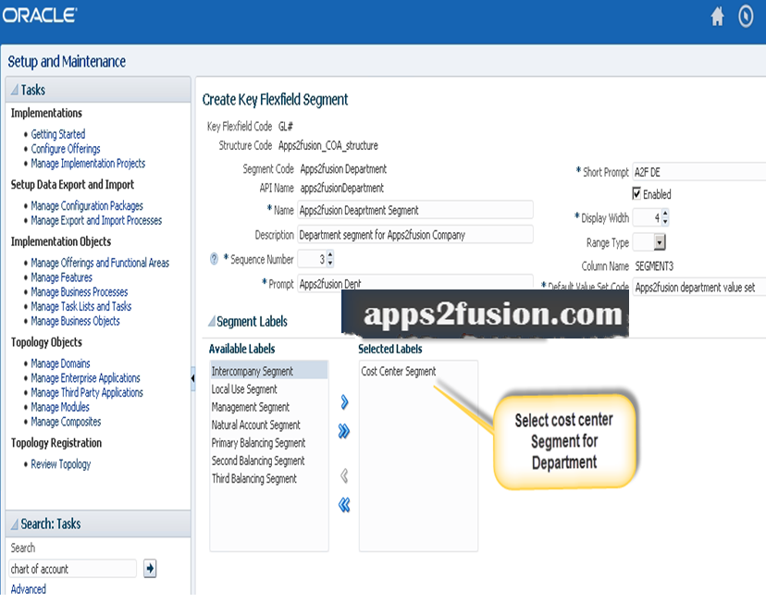766x615 pixels.
Task: Select Cost Center Segment in Selected Labels
Action: (x=399, y=371)
